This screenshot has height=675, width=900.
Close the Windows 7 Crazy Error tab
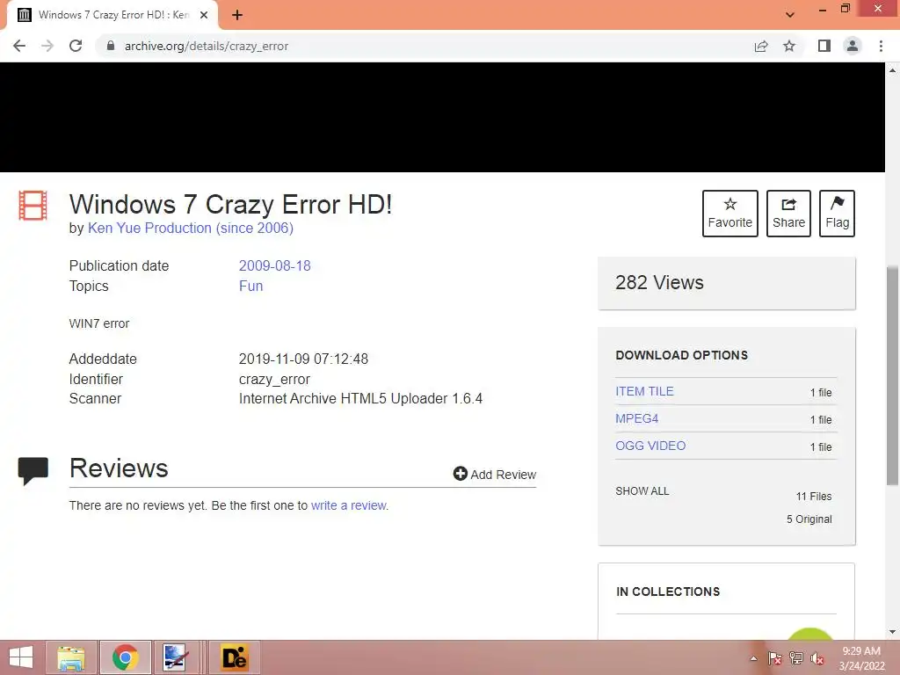tap(204, 15)
